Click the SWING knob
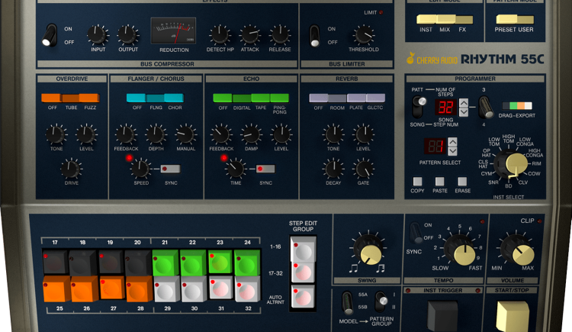572x332 pixels. (x=368, y=250)
